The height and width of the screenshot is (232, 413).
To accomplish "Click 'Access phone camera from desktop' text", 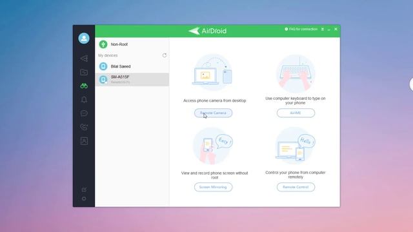I will point(215,101).
